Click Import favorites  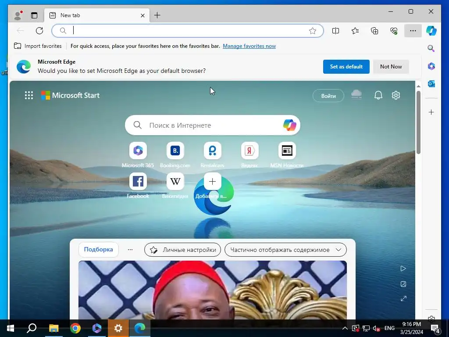(38, 46)
